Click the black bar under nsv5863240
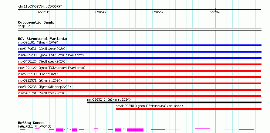270x133 pixels. (174, 102)
